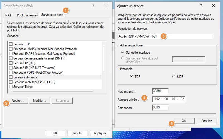Click Appliquer in the WAN properties
The width and height of the screenshot is (223, 139).
pyautogui.click(x=100, y=133)
